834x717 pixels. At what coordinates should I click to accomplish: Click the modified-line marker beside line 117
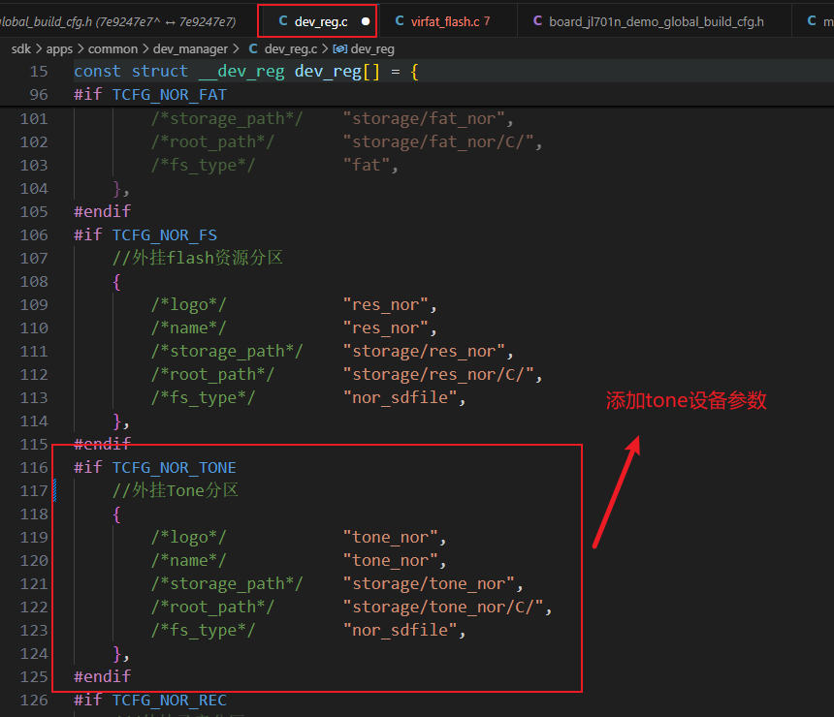(x=54, y=490)
